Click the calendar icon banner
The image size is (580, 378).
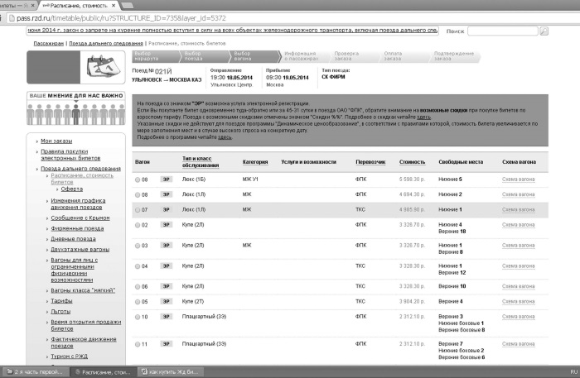[76, 67]
